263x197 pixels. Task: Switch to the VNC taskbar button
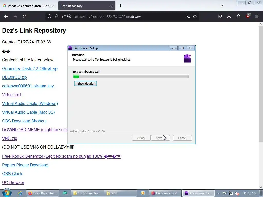[x=120, y=193]
